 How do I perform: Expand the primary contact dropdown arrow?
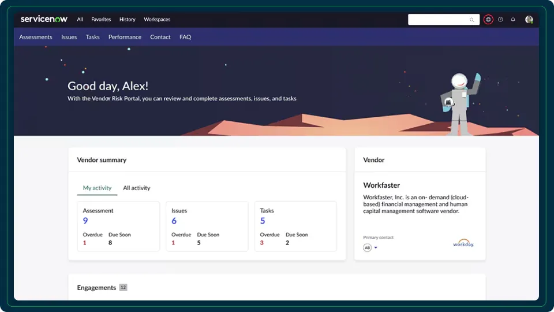tap(376, 248)
